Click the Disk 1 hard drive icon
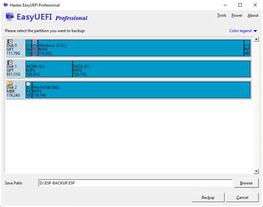The width and height of the screenshot is (263, 207). click(x=10, y=62)
